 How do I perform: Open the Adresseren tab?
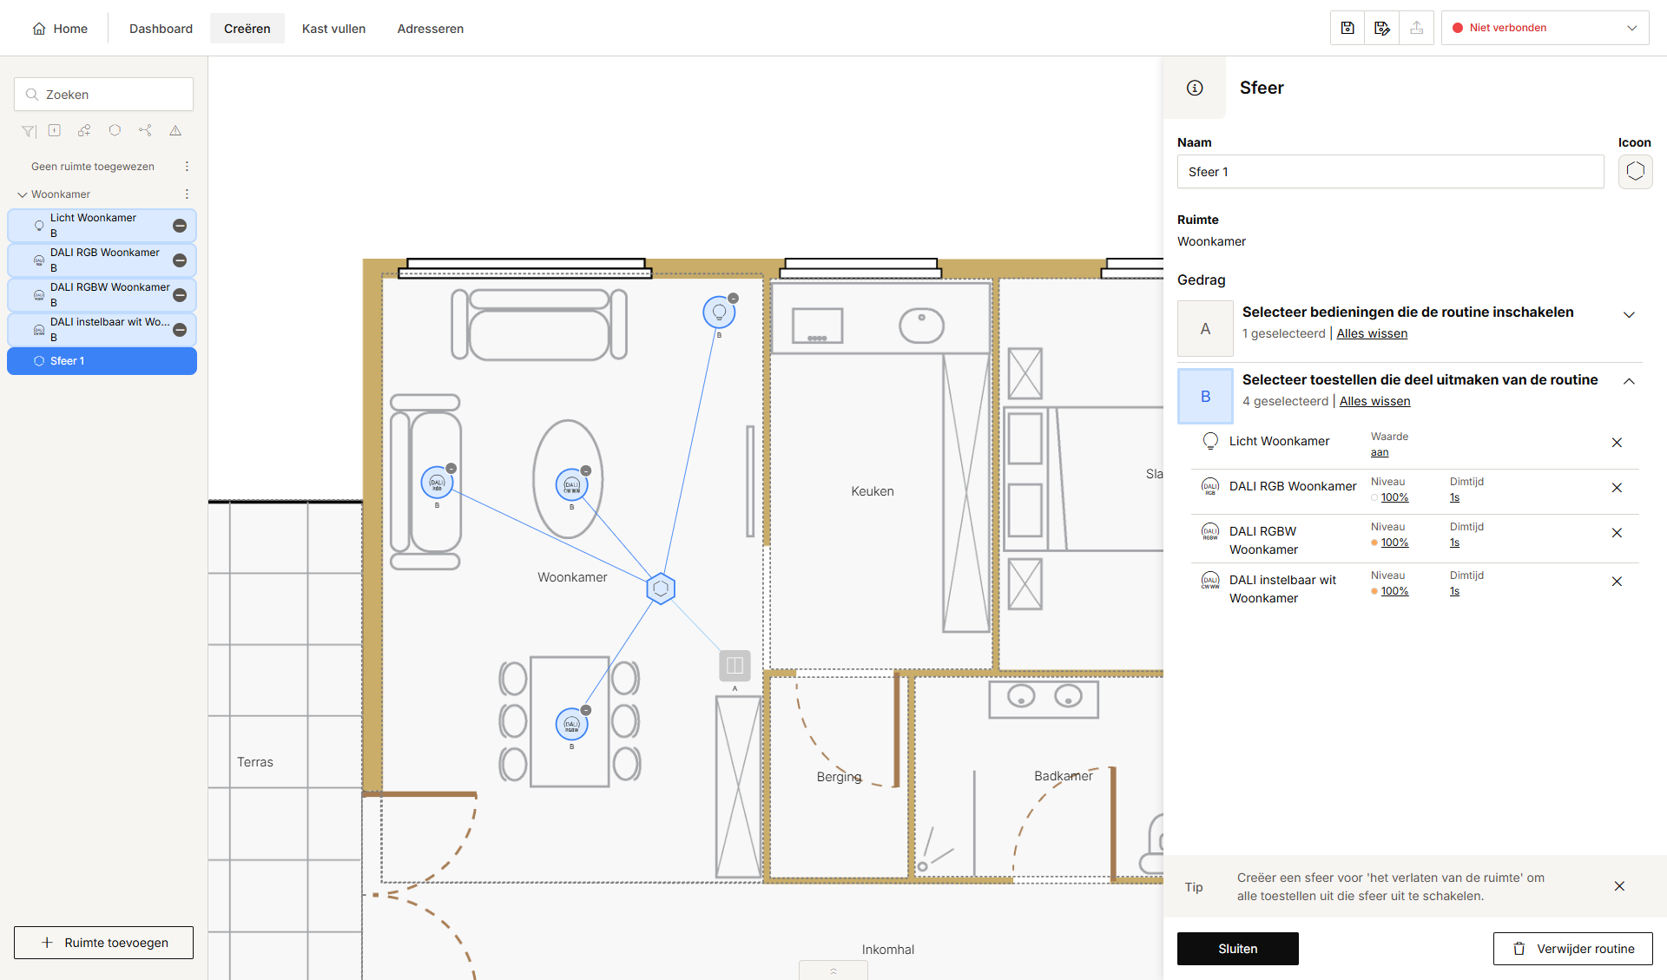click(430, 29)
